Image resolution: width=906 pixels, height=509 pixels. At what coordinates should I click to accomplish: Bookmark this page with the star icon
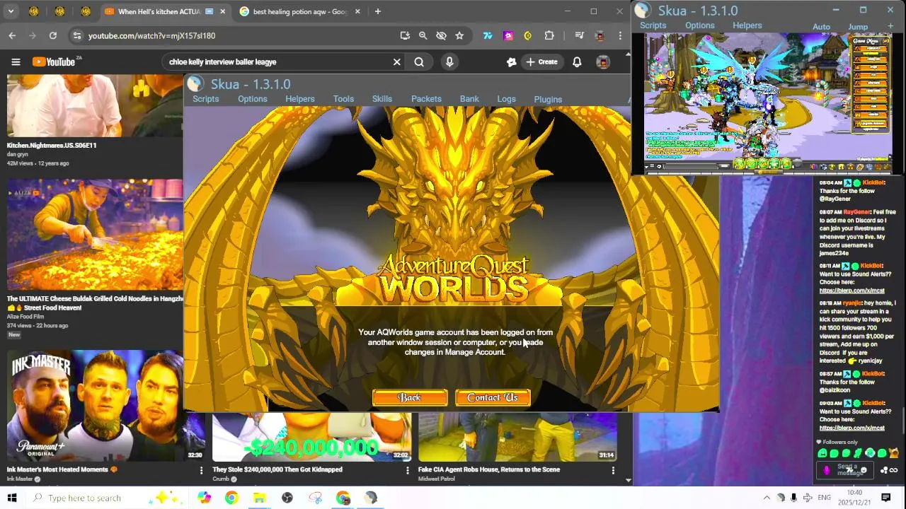tap(459, 35)
